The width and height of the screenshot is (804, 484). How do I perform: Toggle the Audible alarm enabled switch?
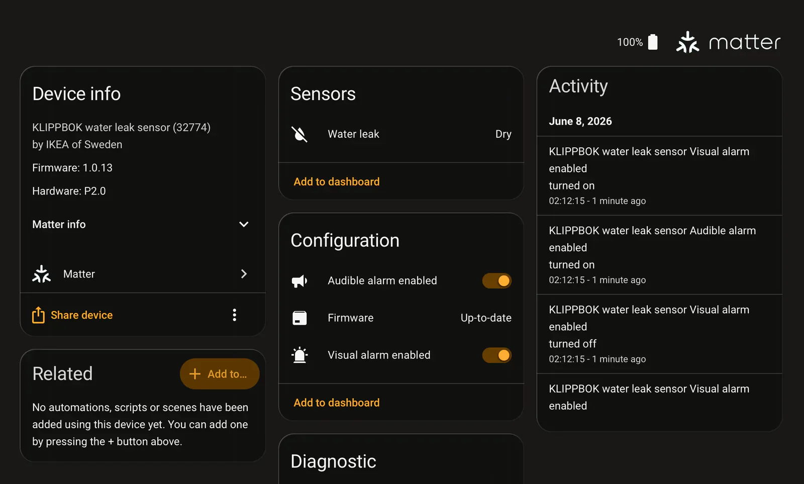click(x=497, y=281)
